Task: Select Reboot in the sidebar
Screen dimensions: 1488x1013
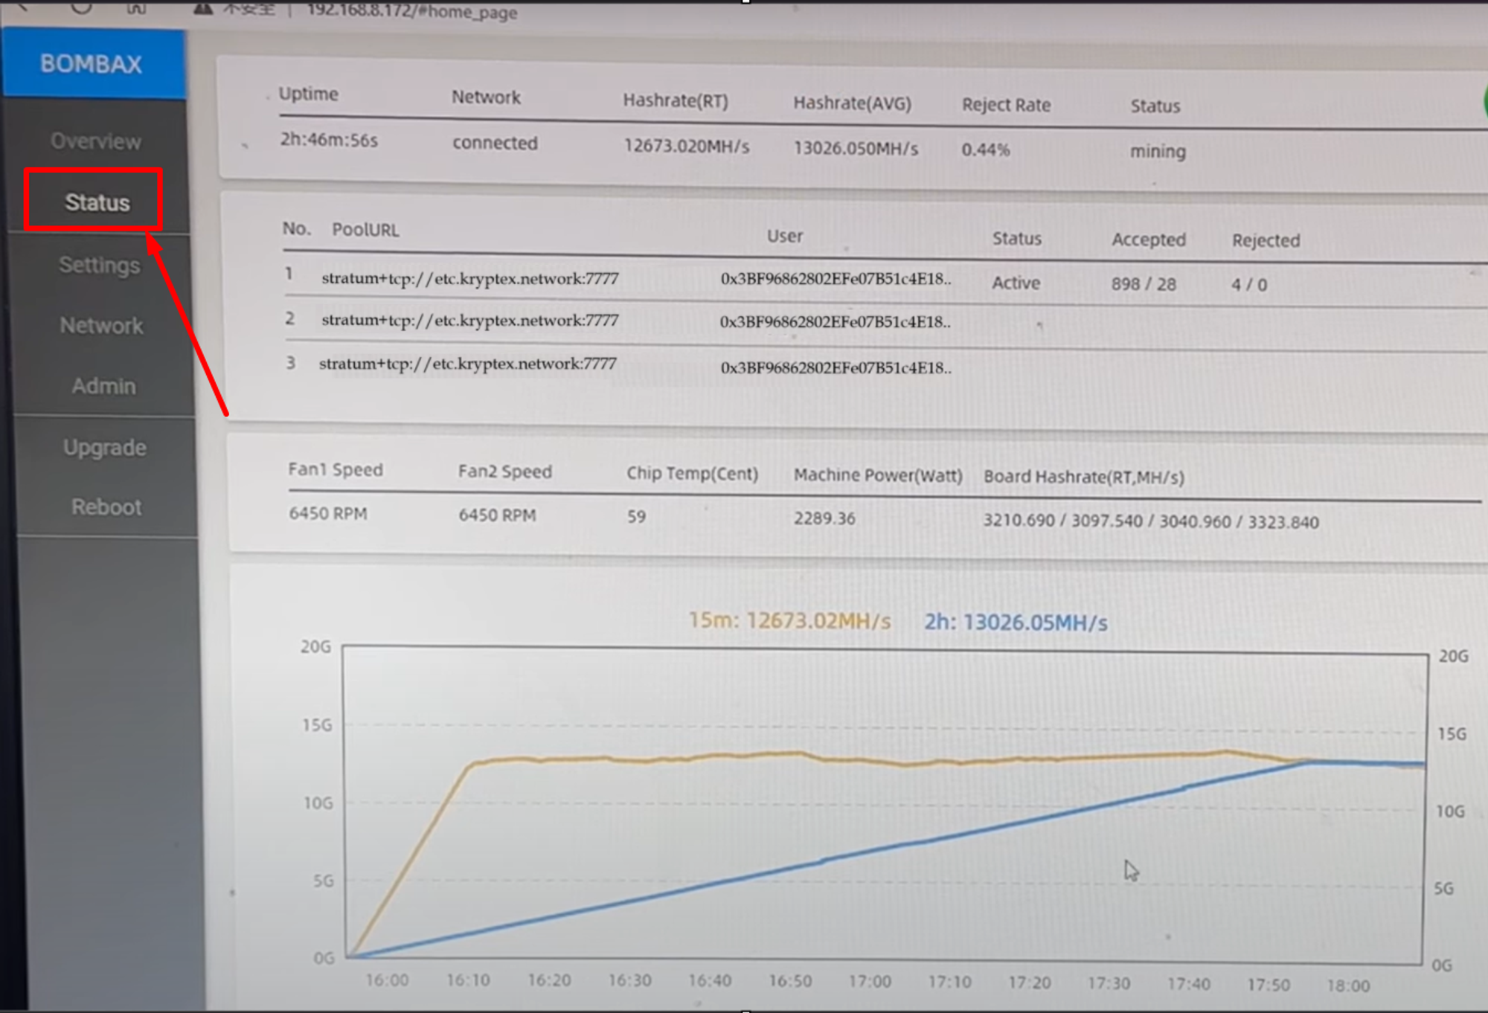Action: (106, 507)
